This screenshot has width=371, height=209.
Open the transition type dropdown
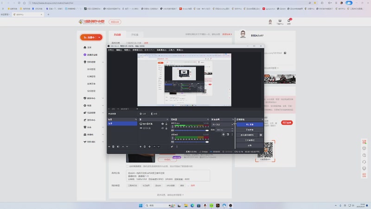(x=223, y=124)
